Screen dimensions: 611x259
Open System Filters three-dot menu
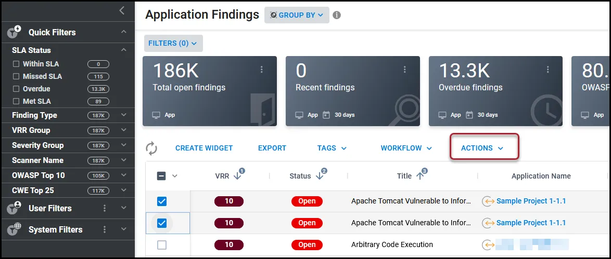(105, 230)
